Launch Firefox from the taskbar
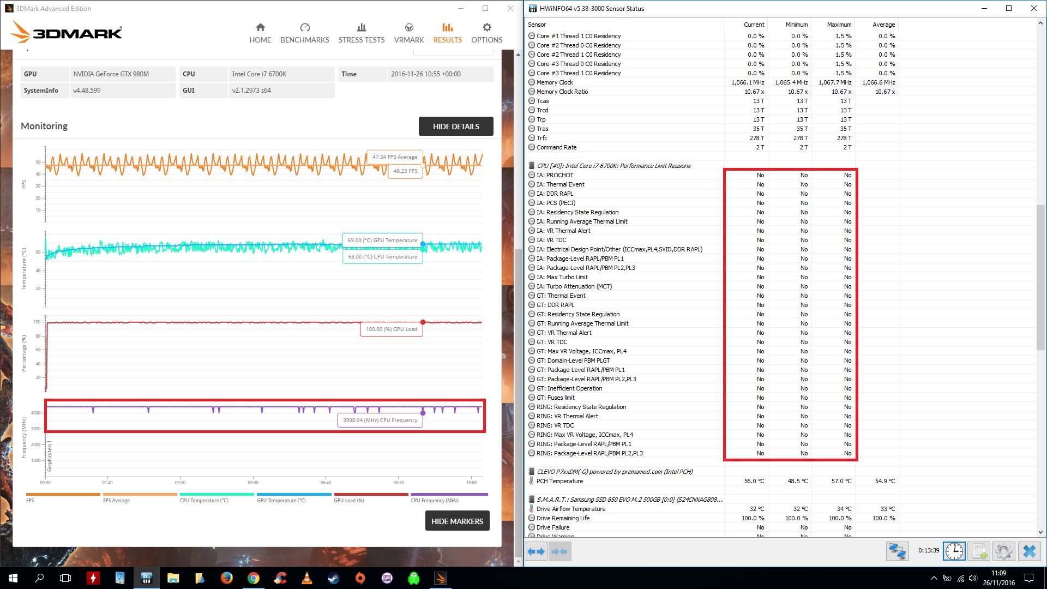Screen dimensions: 1047x589 pos(226,578)
